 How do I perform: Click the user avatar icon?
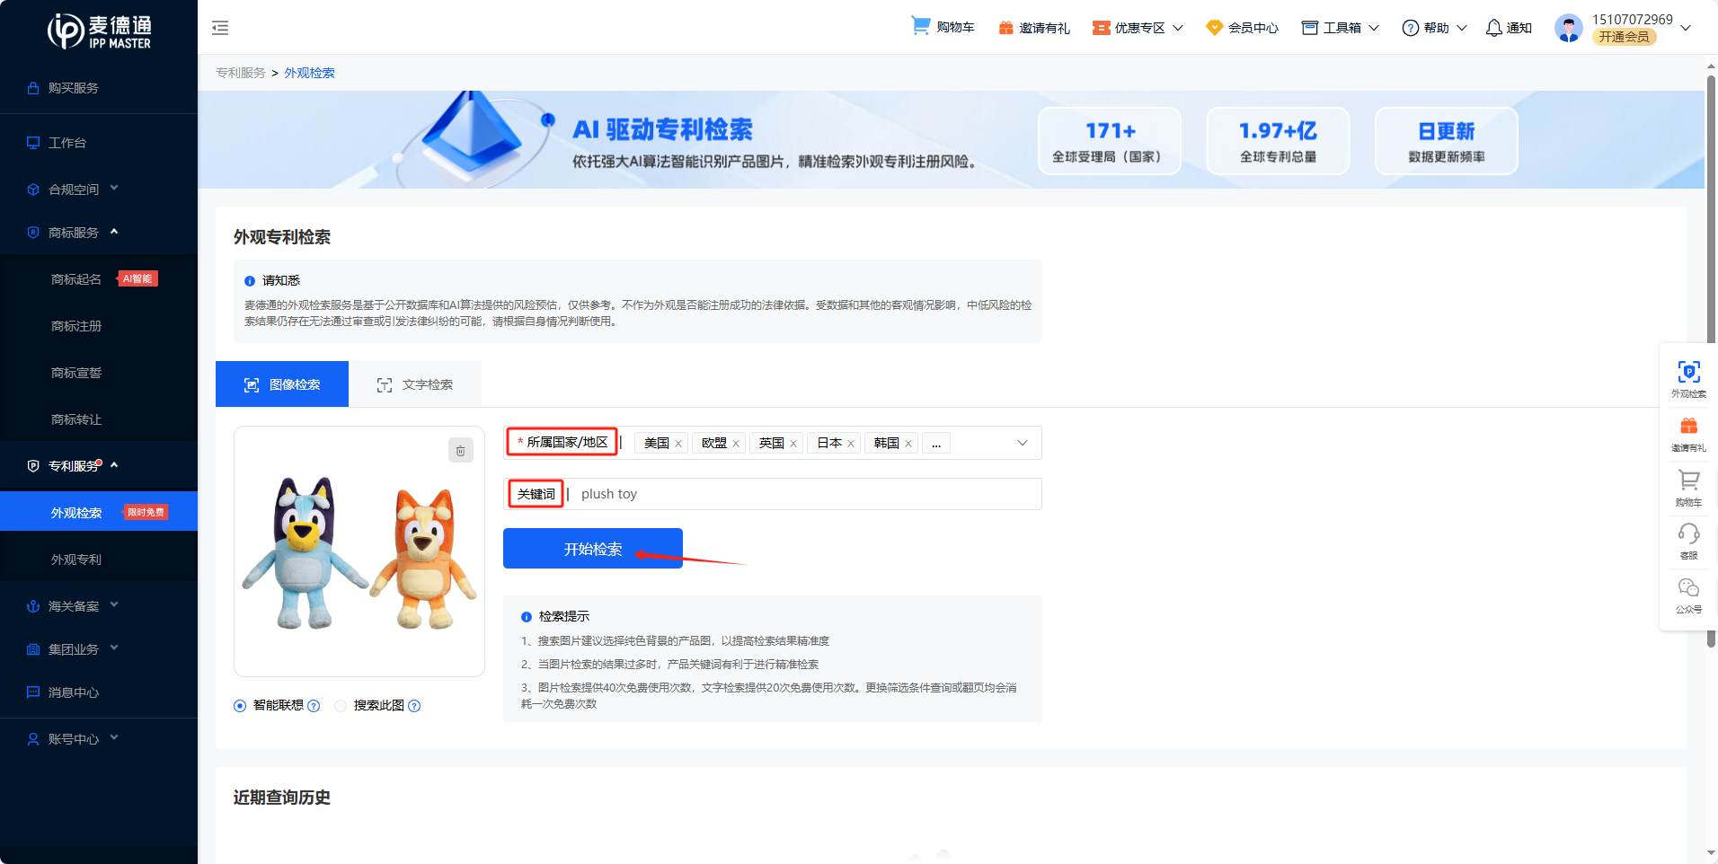1569,28
